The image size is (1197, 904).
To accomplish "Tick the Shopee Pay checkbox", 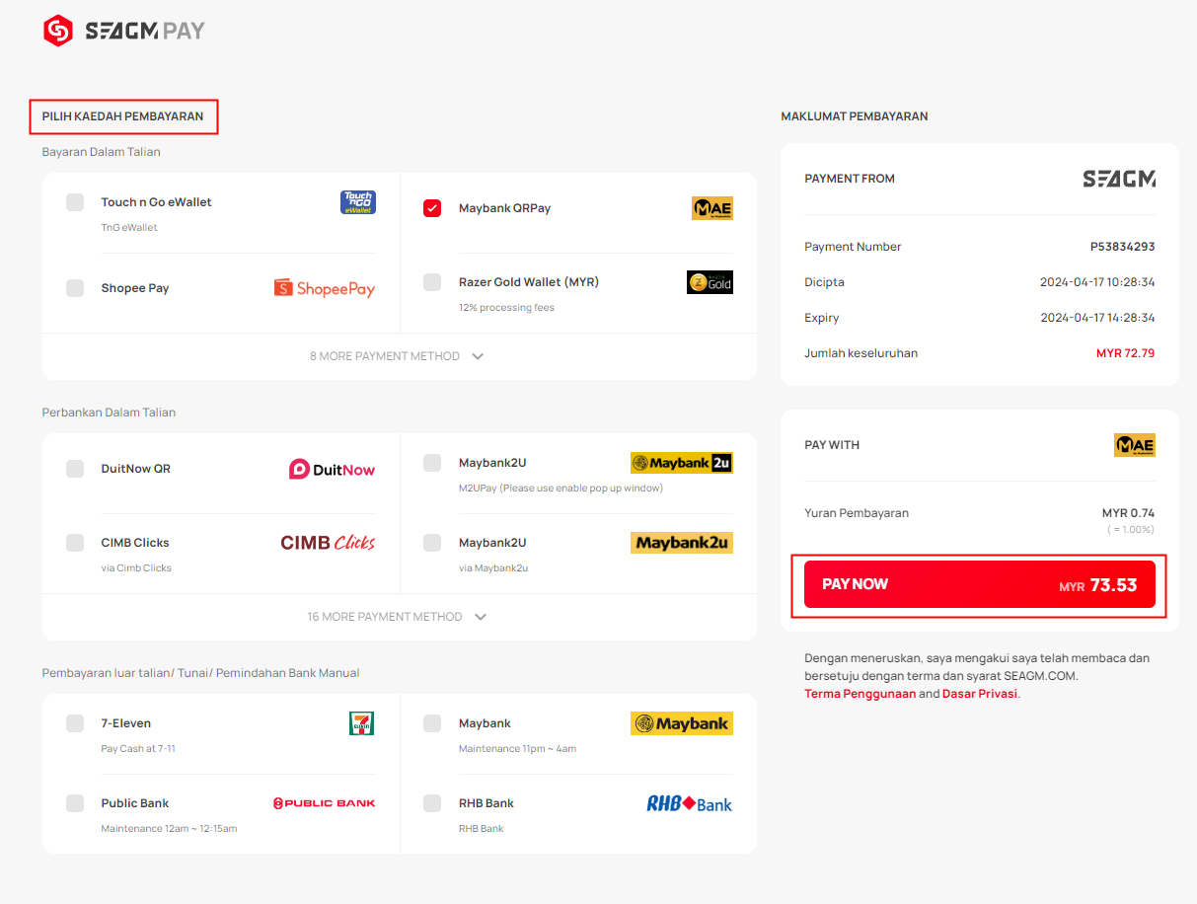I will [75, 288].
